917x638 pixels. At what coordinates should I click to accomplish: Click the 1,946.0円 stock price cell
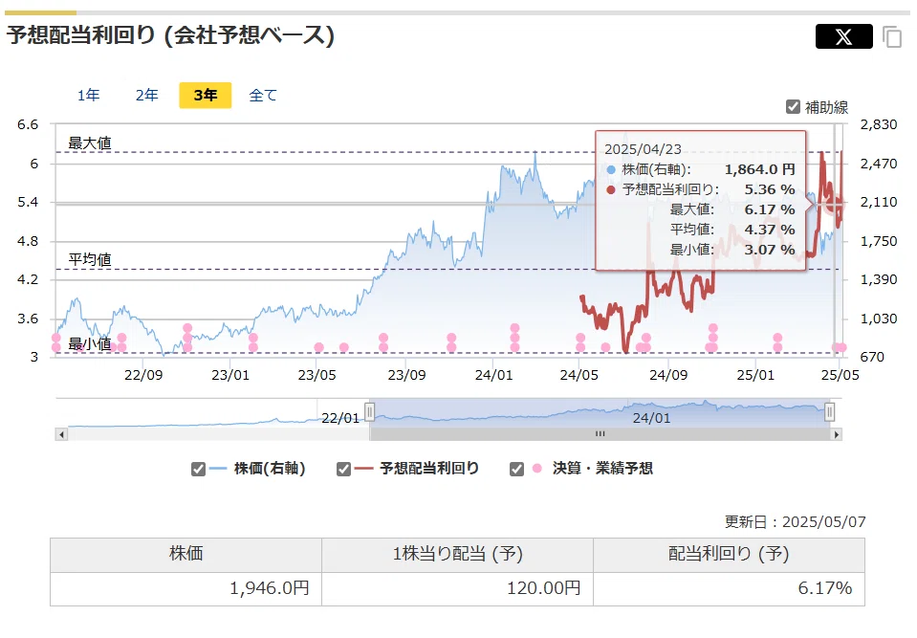186,588
